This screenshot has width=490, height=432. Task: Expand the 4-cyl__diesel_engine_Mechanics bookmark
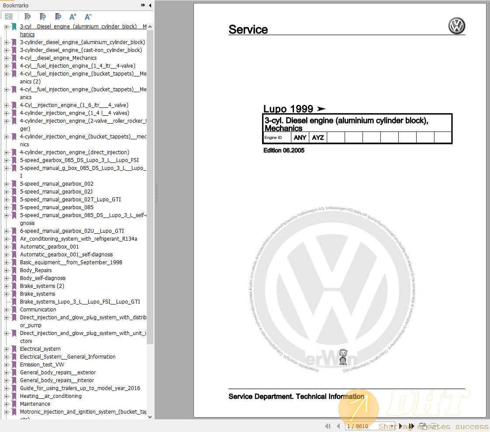tap(7, 58)
